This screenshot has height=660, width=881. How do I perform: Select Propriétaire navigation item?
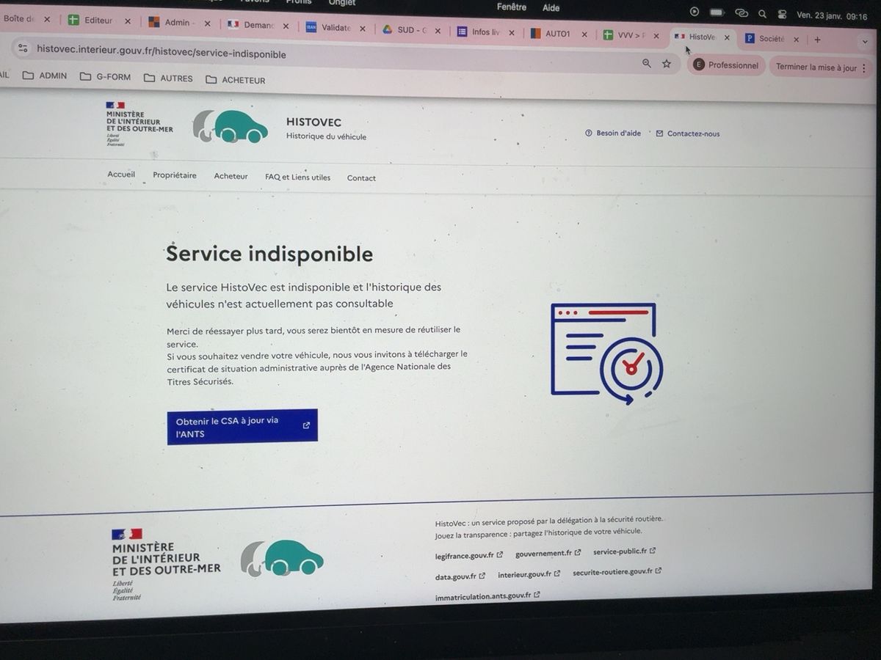click(x=175, y=175)
